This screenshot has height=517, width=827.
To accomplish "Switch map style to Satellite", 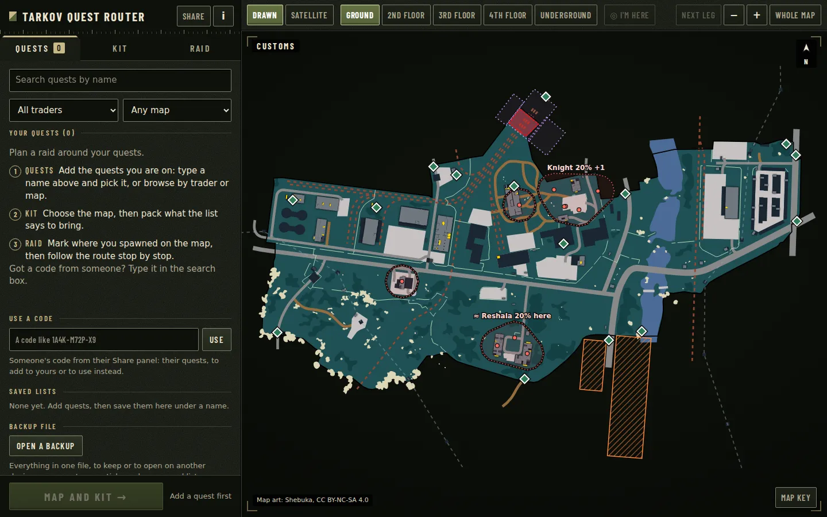I will (x=309, y=16).
